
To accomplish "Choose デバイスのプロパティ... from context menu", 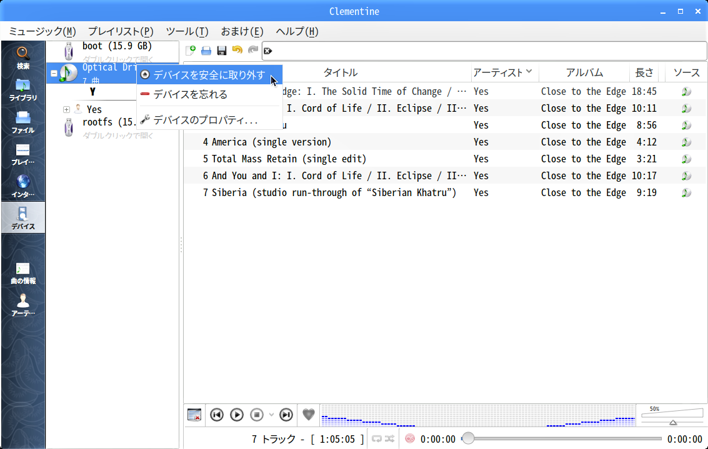I will pos(209,120).
